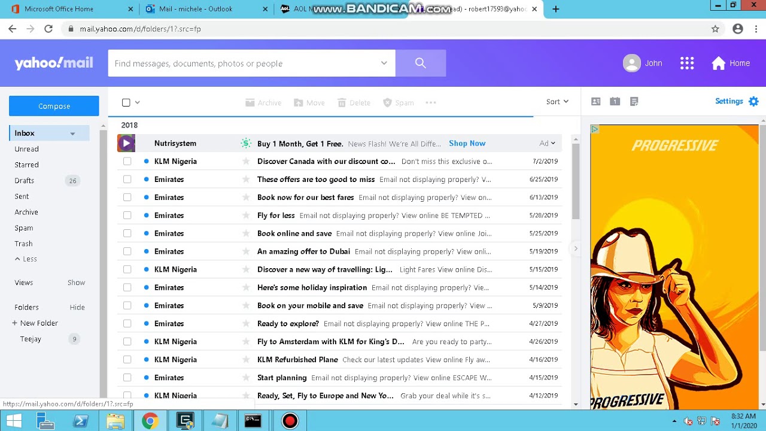The image size is (766, 431).
Task: Open a new browser tab
Action: point(555,9)
